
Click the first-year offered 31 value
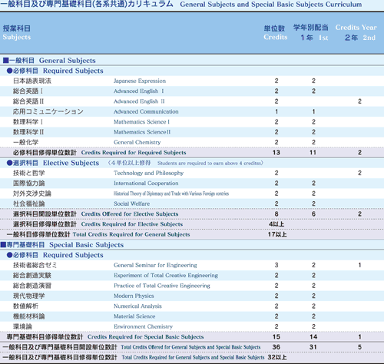point(313,347)
